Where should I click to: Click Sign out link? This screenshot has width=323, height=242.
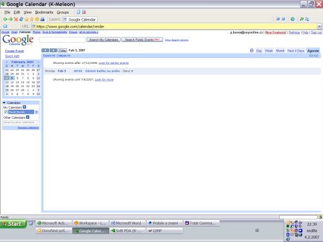tap(317, 32)
